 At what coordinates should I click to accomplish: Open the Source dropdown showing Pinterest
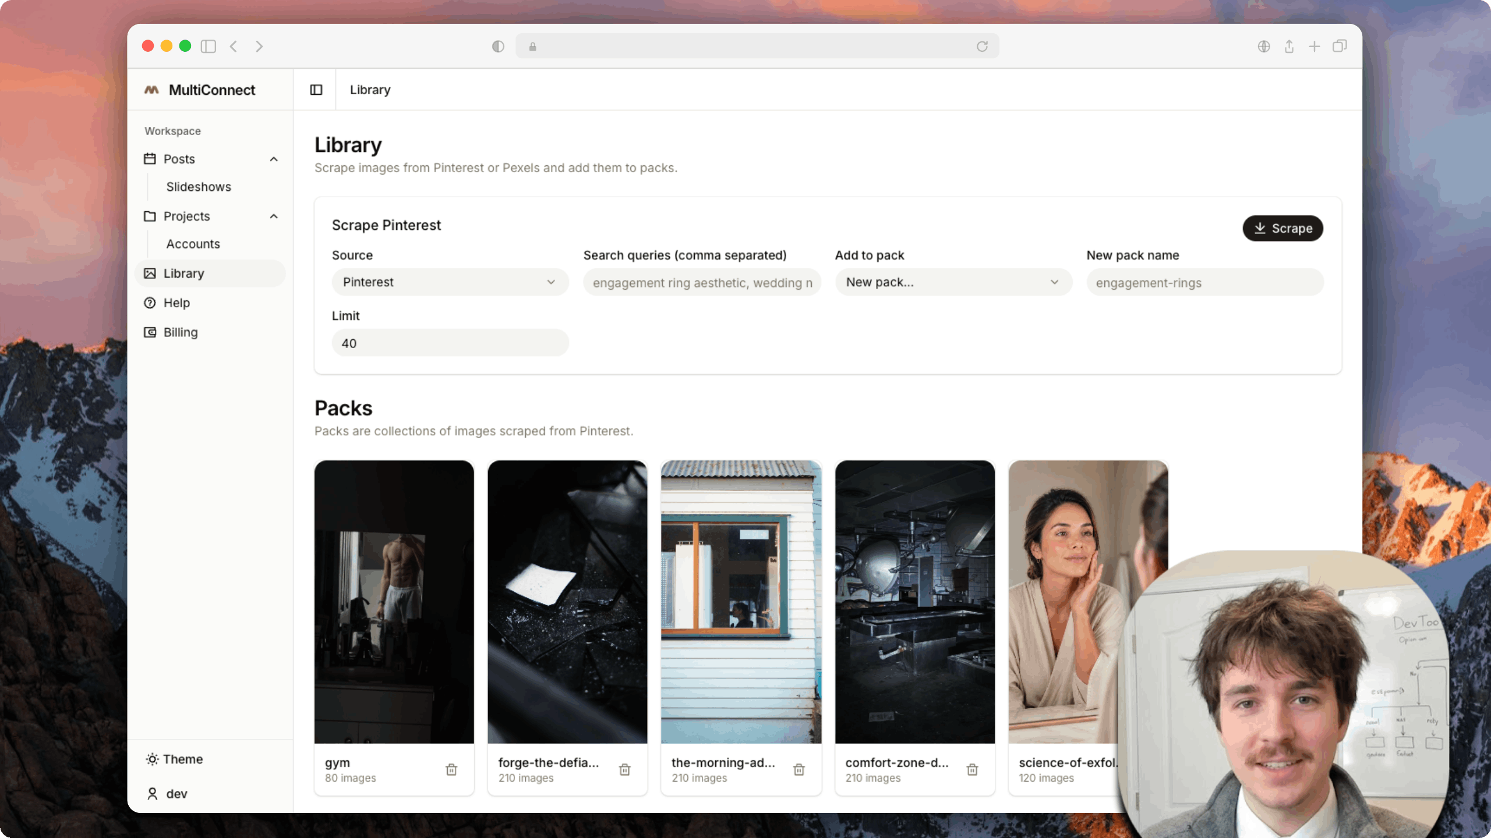click(450, 282)
